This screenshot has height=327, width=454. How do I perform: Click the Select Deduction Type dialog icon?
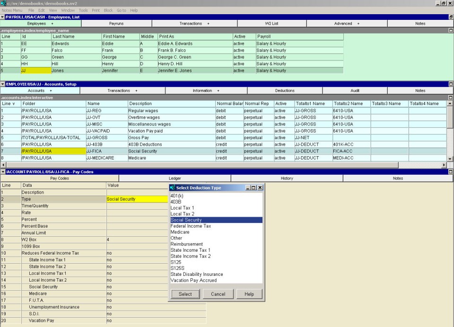[x=173, y=188]
